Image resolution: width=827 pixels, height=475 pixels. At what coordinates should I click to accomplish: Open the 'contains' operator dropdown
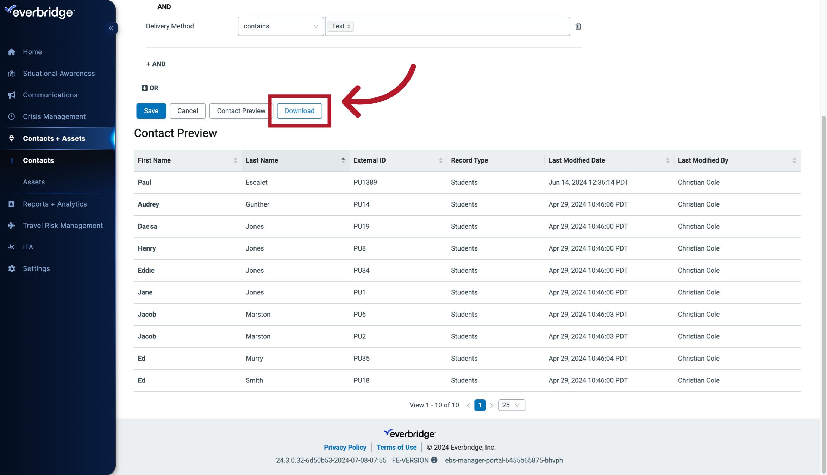pos(315,26)
